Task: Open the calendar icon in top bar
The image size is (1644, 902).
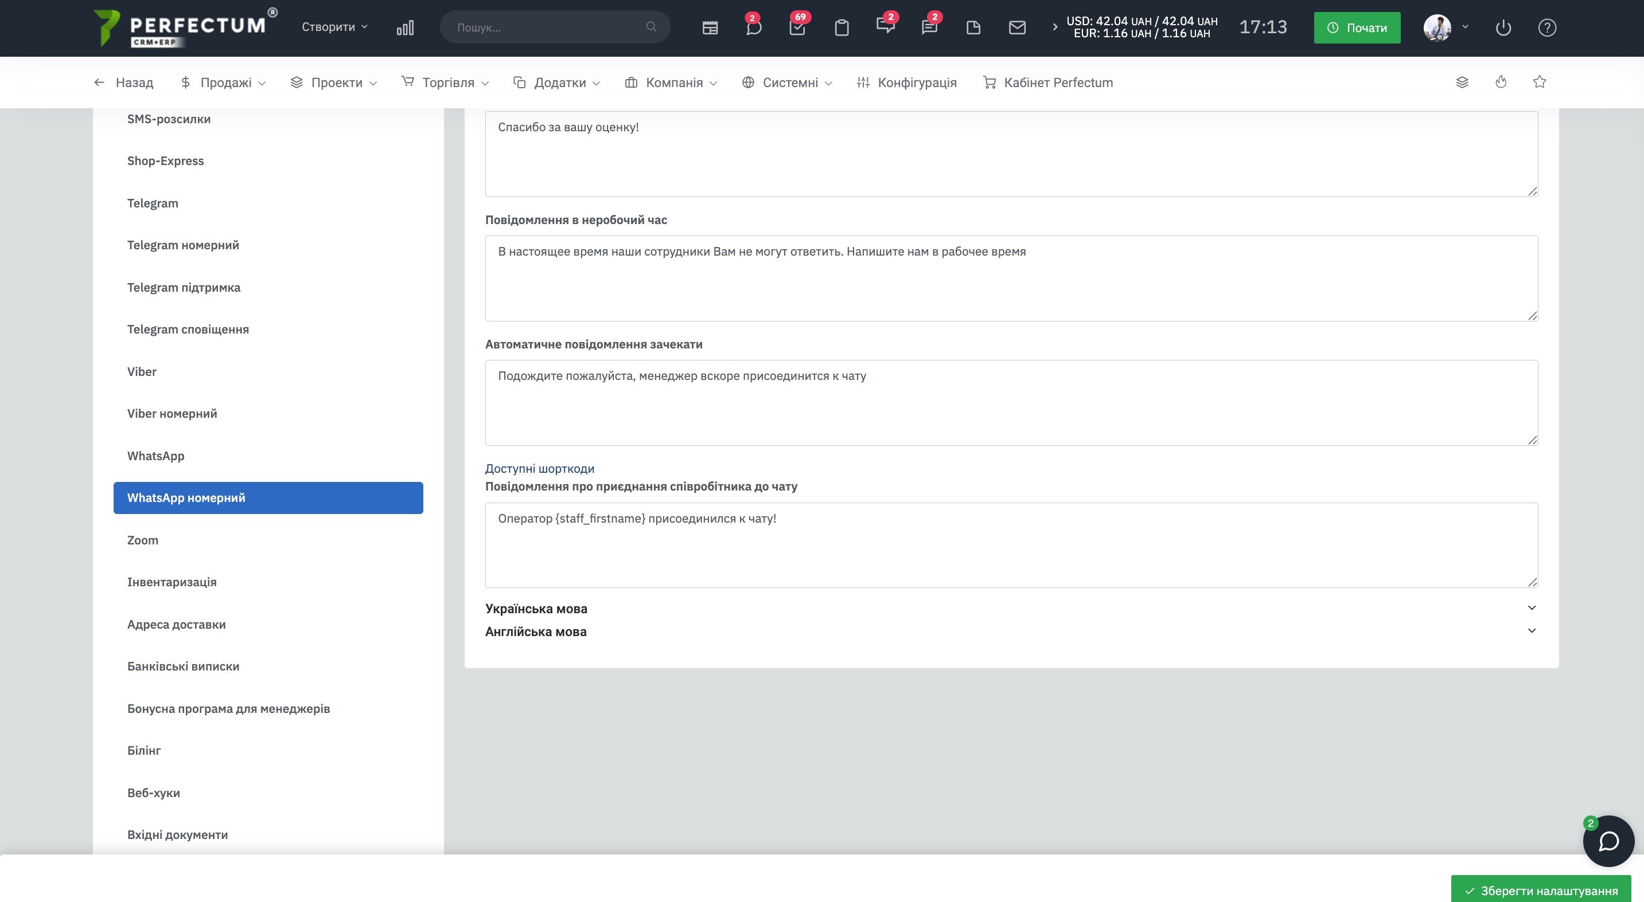Action: coord(710,28)
